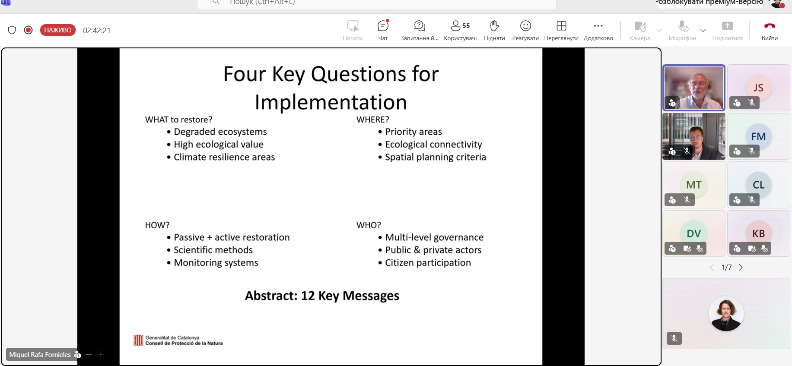
Task: Go to next participants page
Action: pos(741,268)
